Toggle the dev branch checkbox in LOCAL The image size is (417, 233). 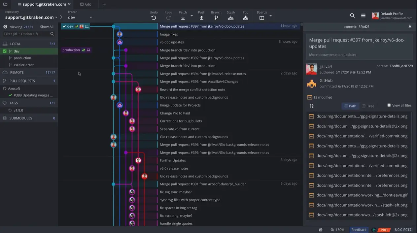tap(5, 51)
